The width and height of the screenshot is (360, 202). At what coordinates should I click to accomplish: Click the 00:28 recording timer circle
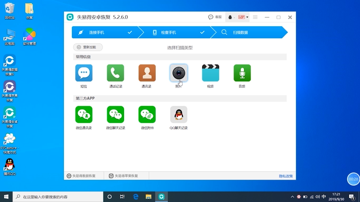point(354,179)
